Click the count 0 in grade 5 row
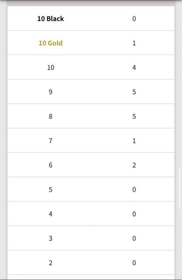Screen dimensions: 182x280 [134, 189]
